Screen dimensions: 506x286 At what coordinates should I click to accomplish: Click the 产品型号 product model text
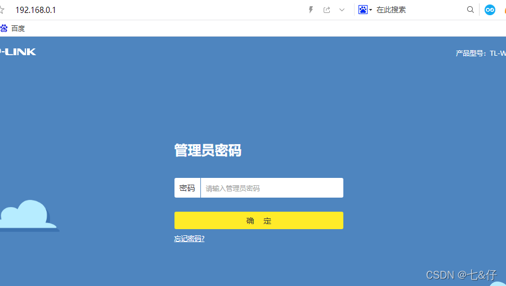point(481,53)
